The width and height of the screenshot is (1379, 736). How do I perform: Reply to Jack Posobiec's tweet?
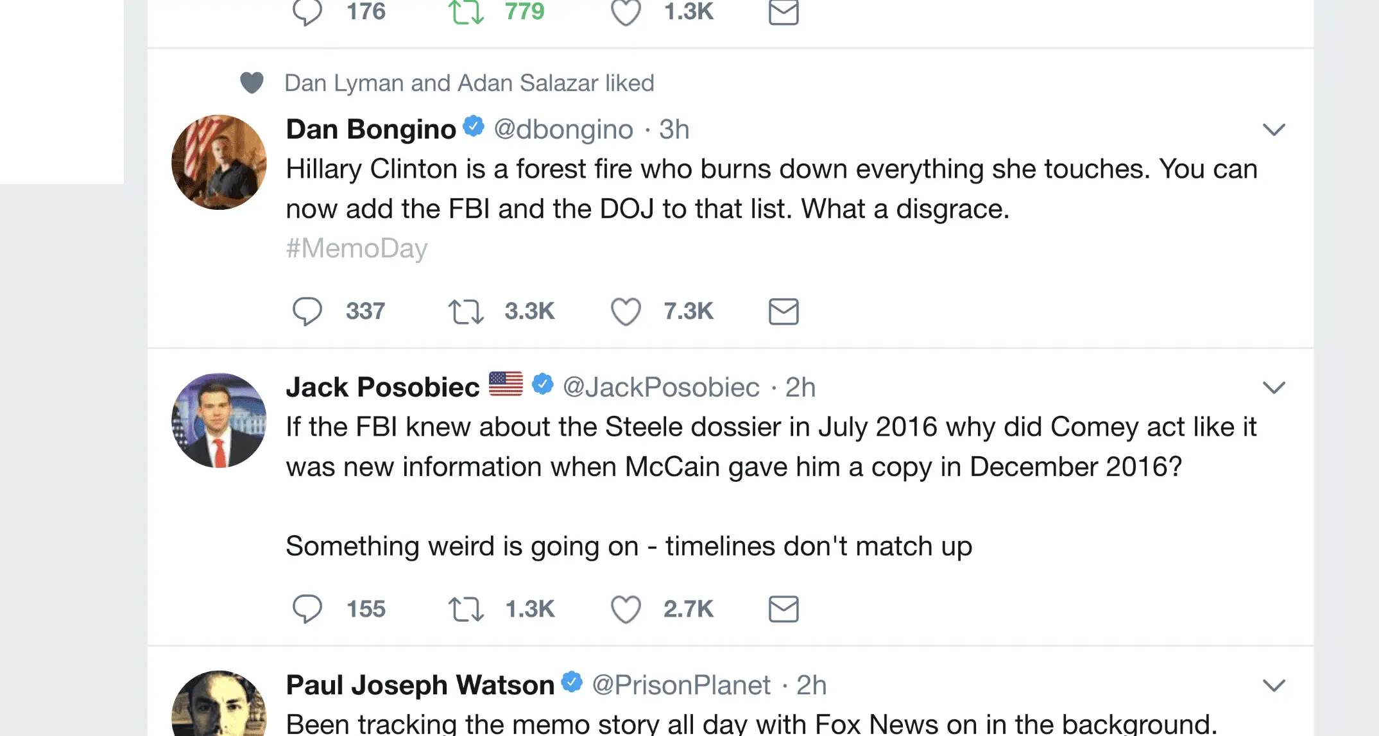(x=307, y=609)
